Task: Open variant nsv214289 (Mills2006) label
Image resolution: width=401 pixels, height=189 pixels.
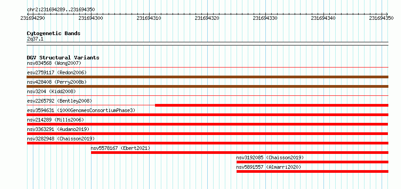Action: tap(55, 120)
